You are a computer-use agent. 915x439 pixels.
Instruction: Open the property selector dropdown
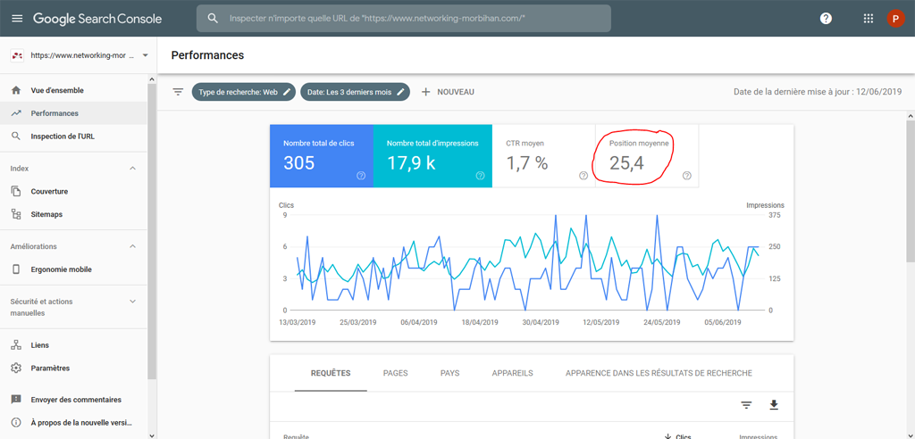[x=80, y=55]
